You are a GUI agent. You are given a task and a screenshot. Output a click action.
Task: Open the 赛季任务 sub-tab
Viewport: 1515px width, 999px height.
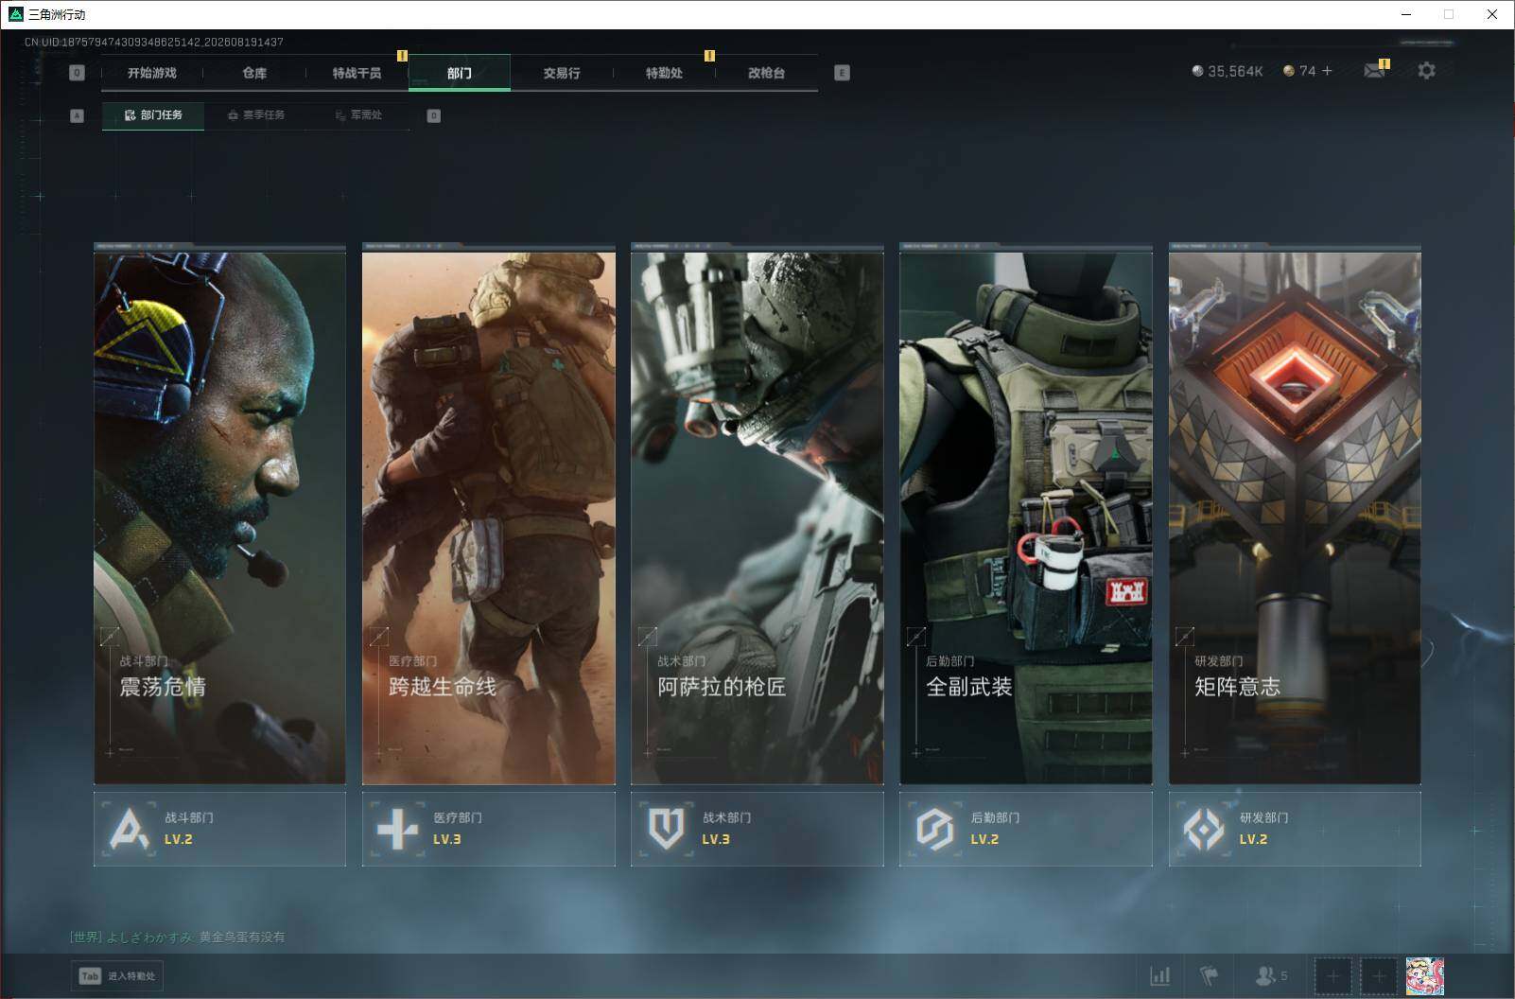255,115
